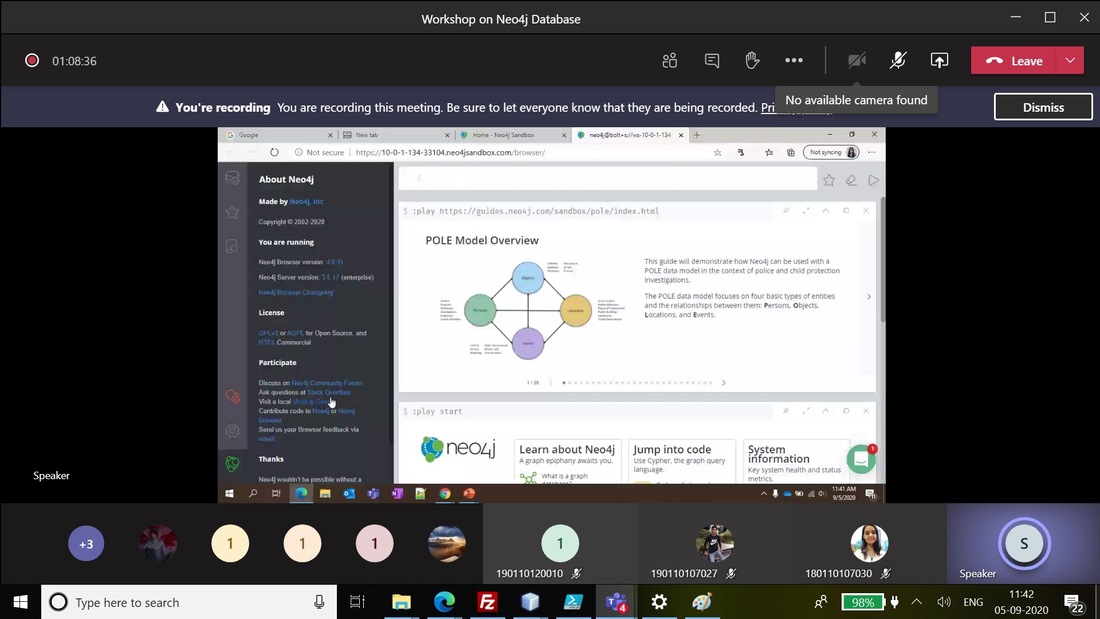Unmute the microphone in the call bar
1100x619 pixels.
pyautogui.click(x=898, y=61)
